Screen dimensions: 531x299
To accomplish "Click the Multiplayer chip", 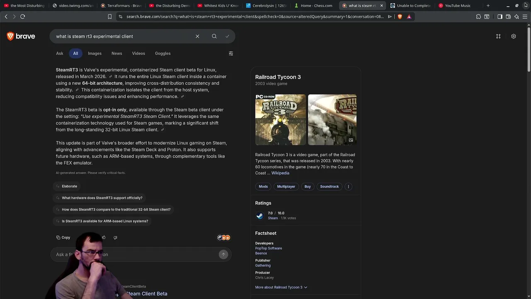I will (x=286, y=186).
